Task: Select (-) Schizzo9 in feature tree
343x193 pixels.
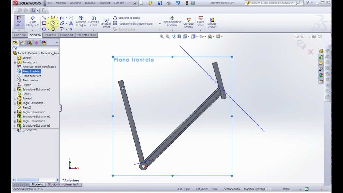Action: (x=29, y=130)
